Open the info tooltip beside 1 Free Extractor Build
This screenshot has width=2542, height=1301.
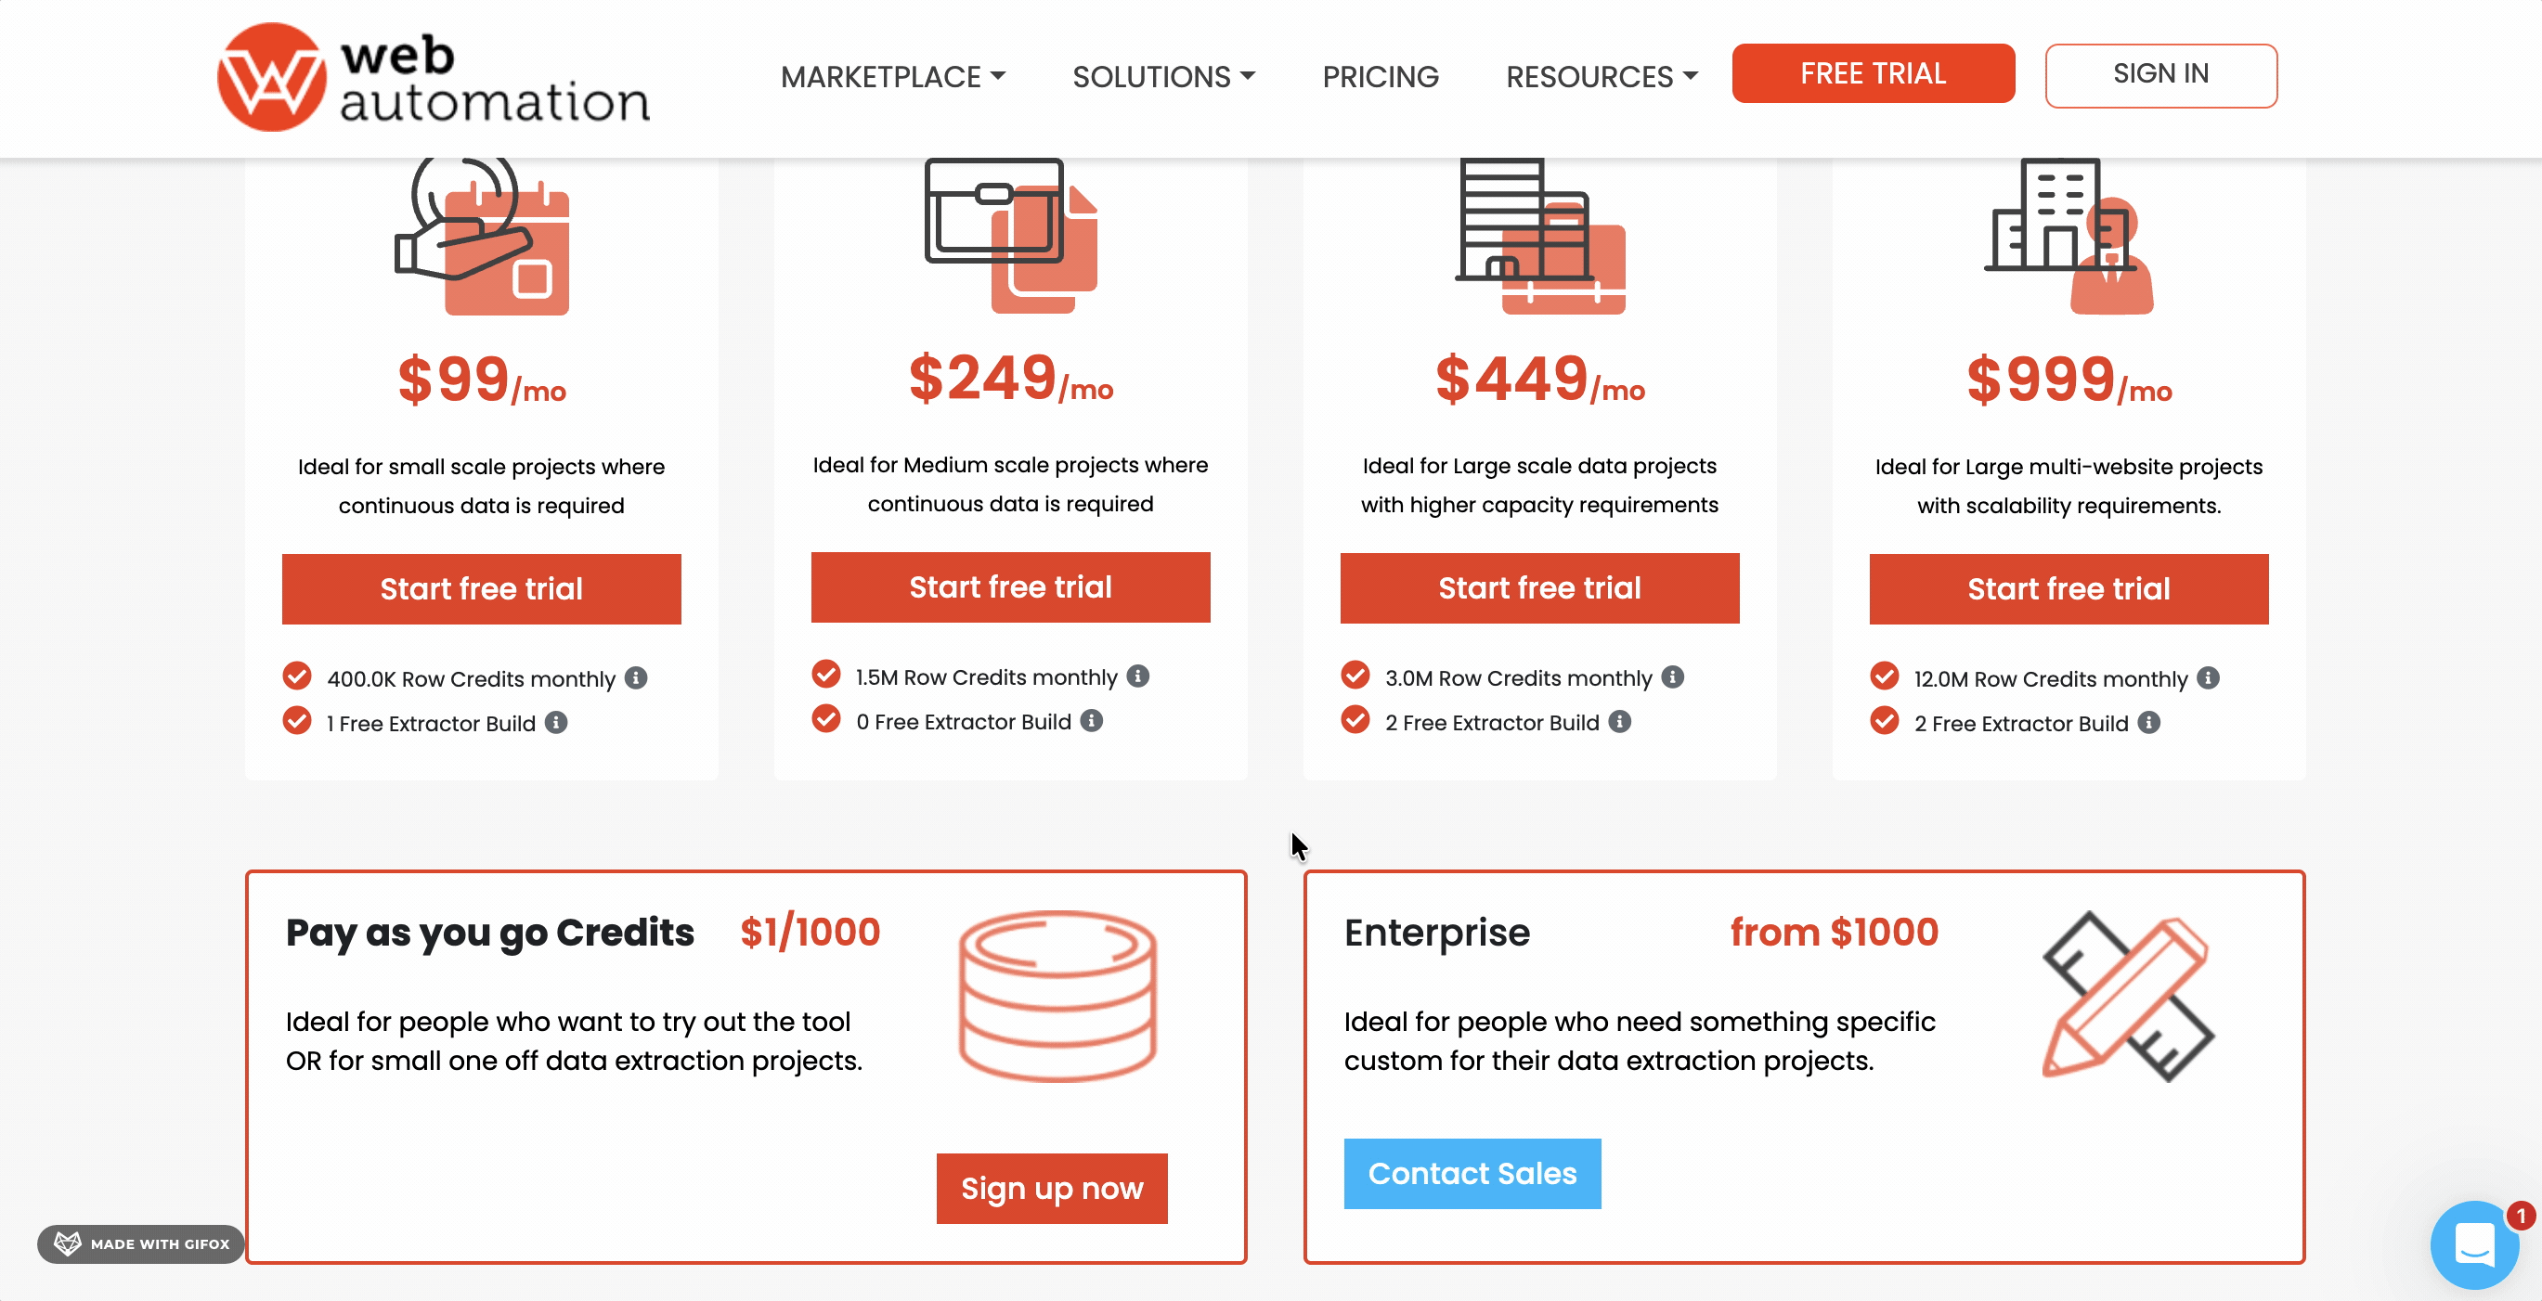[x=556, y=723]
